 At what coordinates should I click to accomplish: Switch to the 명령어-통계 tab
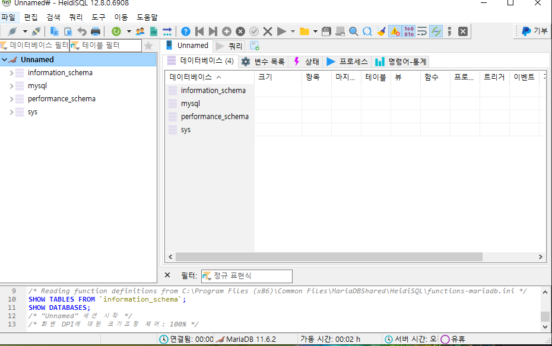click(x=401, y=62)
